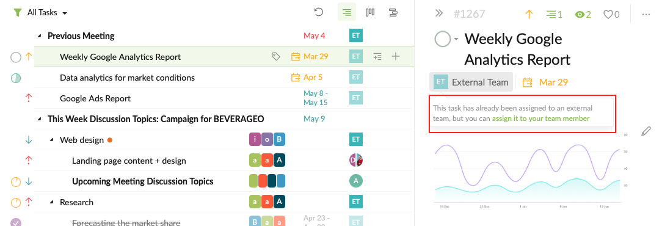Image resolution: width=662 pixels, height=226 pixels.
Task: Select Landing page content + design task
Action: pos(129,161)
